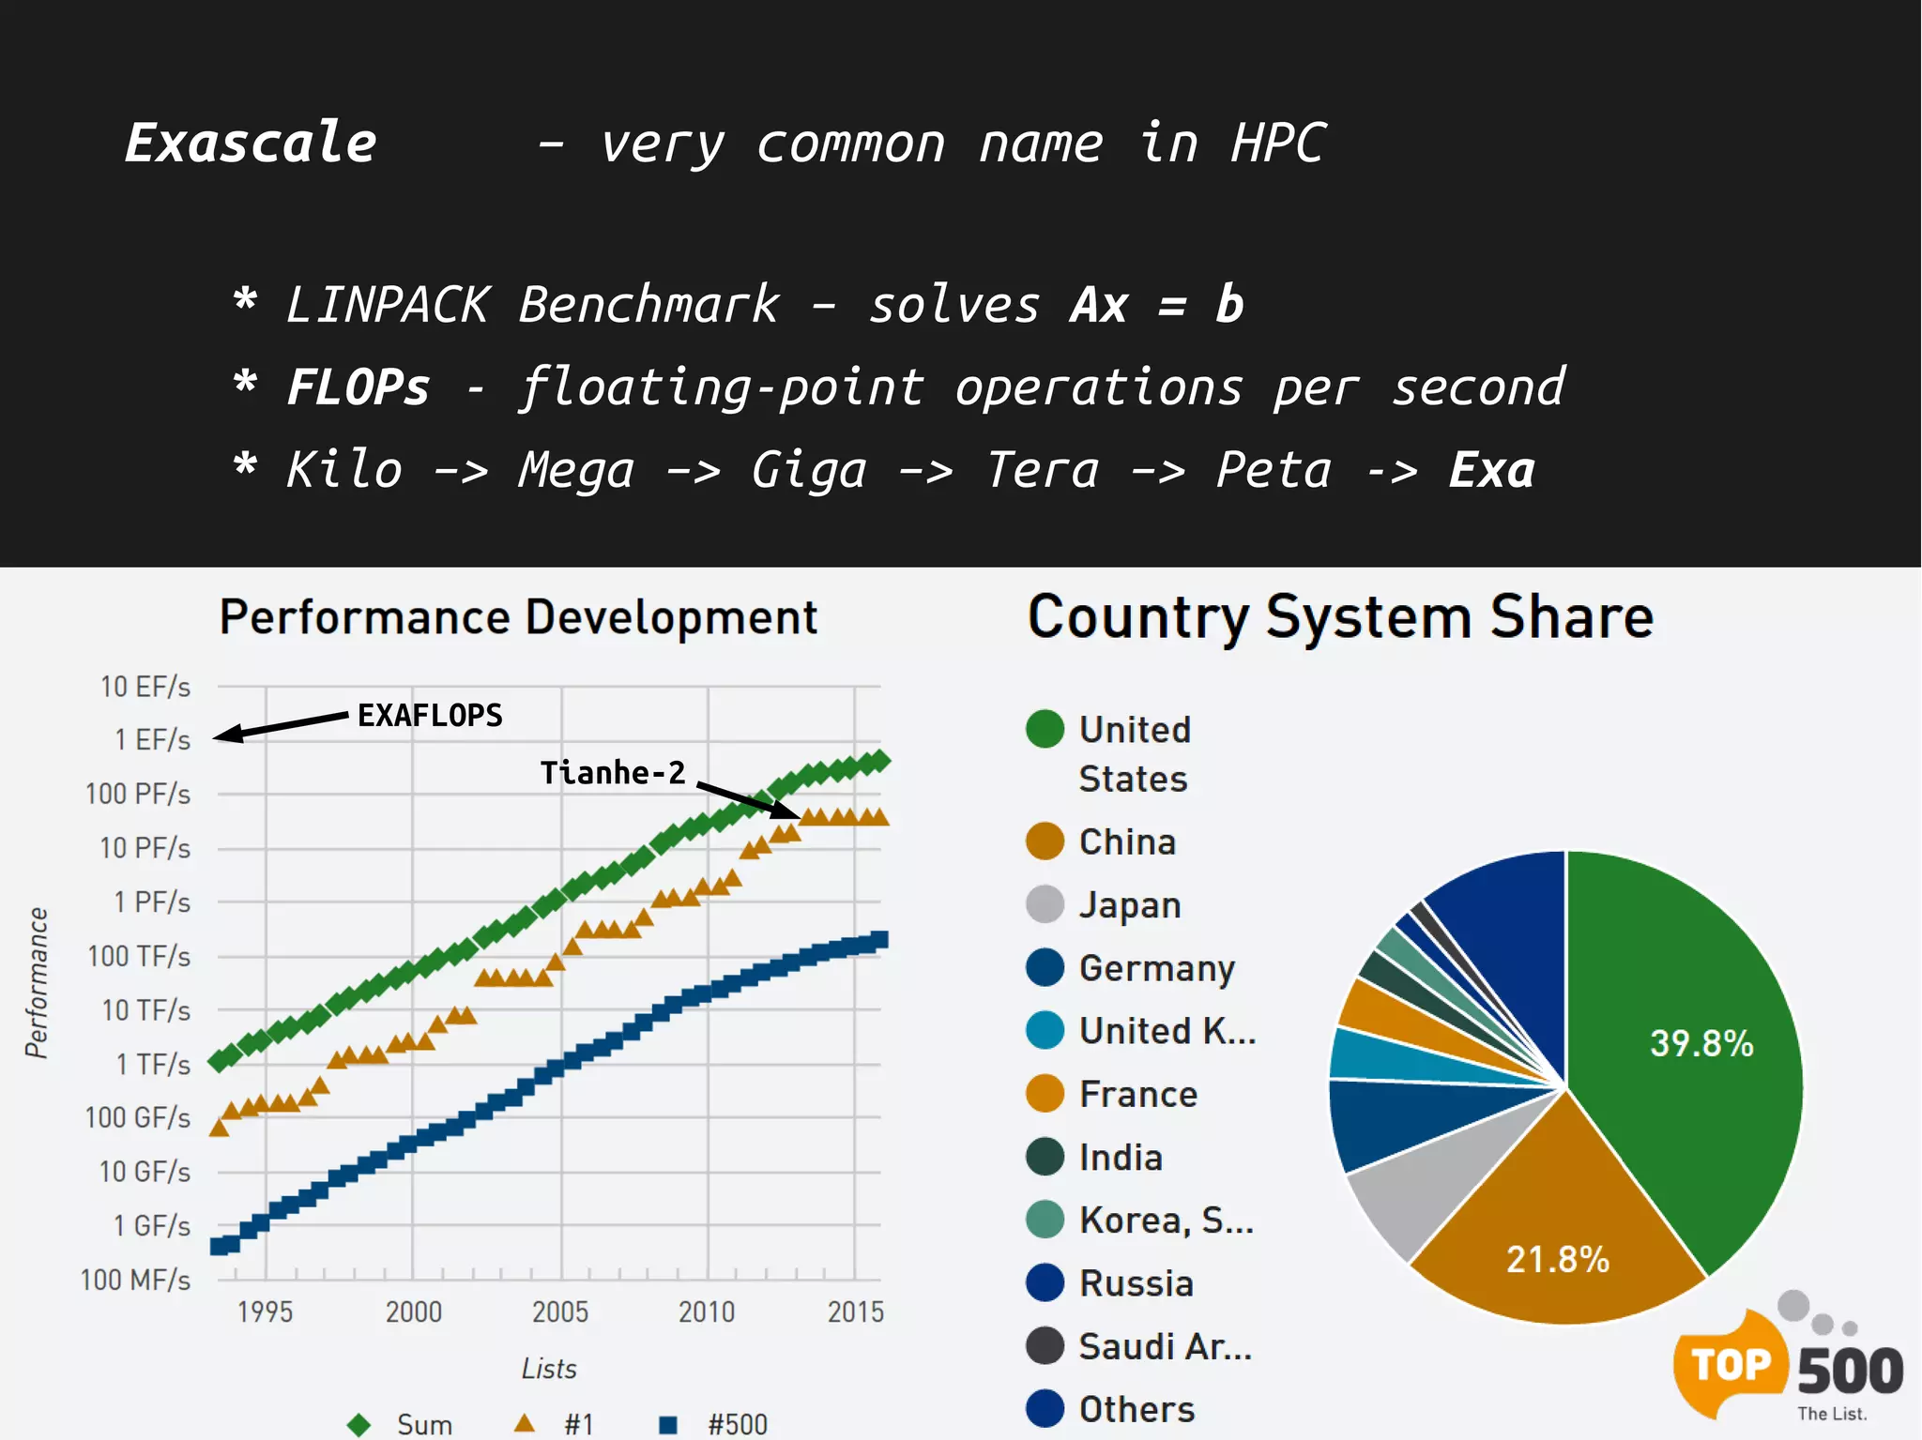Click the India legend text
Screen dimensions: 1922x1440
point(1121,1157)
